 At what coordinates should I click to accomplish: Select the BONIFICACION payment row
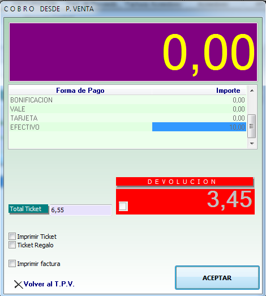[127, 100]
